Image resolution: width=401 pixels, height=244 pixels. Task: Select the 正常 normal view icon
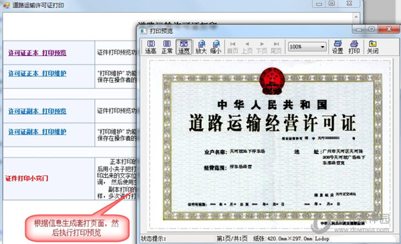166,47
